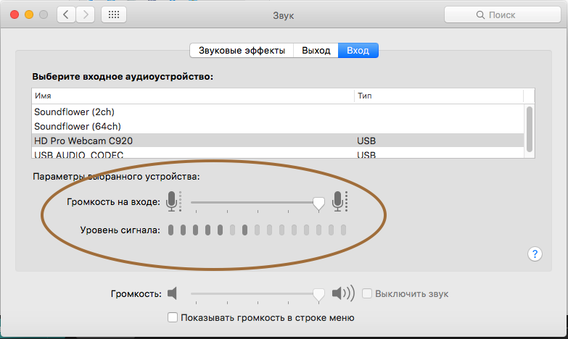Image resolution: width=568 pixels, height=339 pixels.
Task: Click the loud speaker icon with sound waves
Action: click(x=343, y=293)
